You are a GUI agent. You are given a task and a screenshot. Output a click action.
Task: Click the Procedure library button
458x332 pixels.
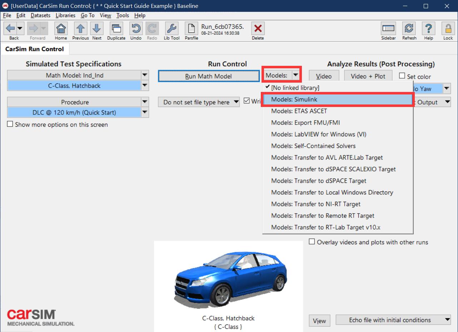[74, 102]
